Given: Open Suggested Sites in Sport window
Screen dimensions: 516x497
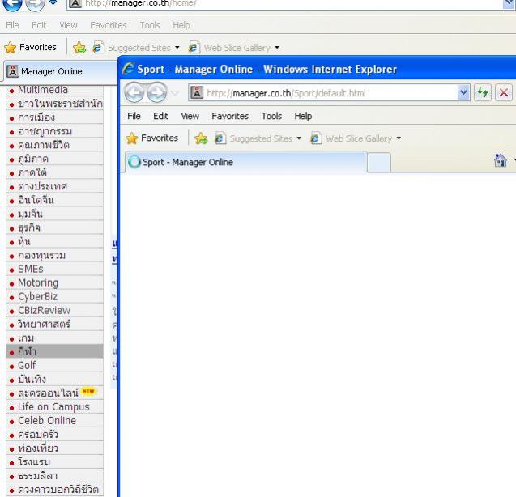Looking at the screenshot, I should [x=258, y=138].
